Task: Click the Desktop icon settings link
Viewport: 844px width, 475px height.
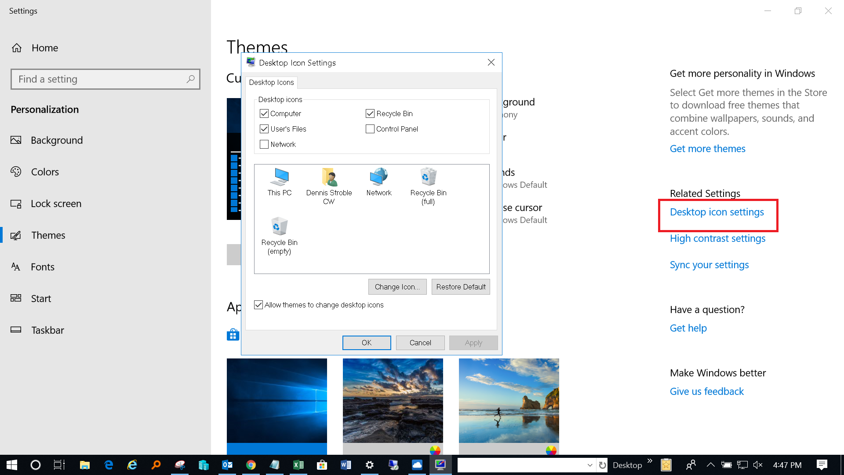Action: tap(717, 211)
